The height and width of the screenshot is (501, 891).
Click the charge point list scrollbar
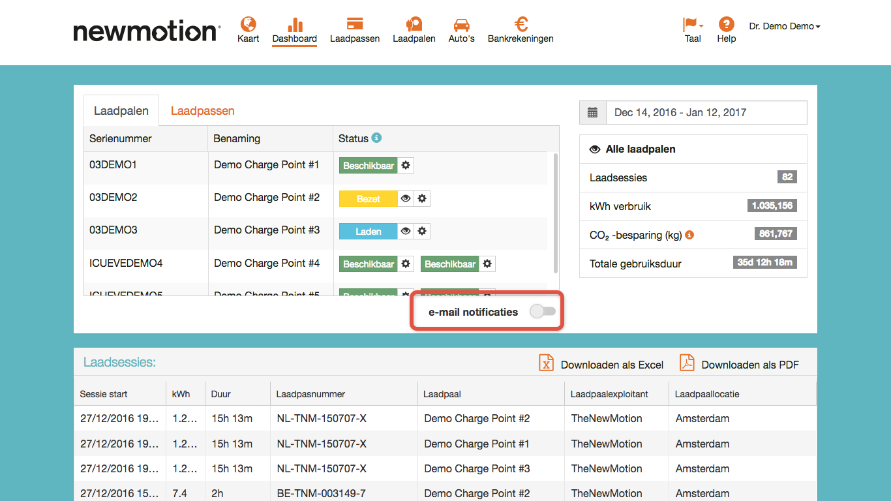click(x=555, y=213)
